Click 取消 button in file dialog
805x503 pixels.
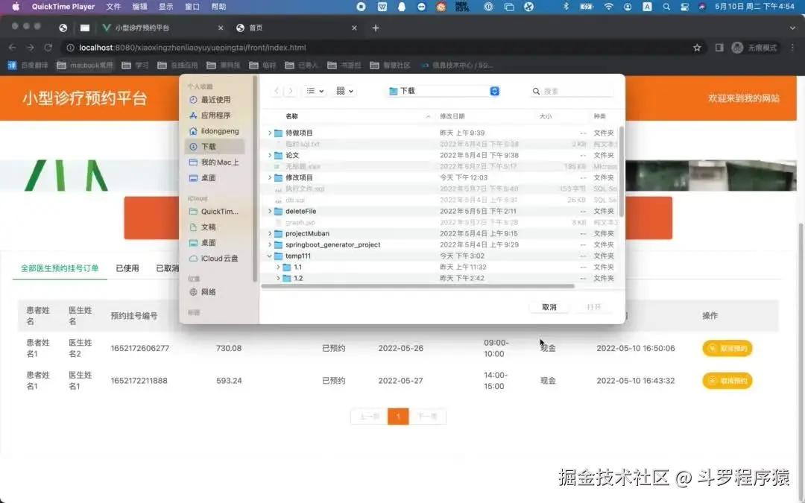549,307
